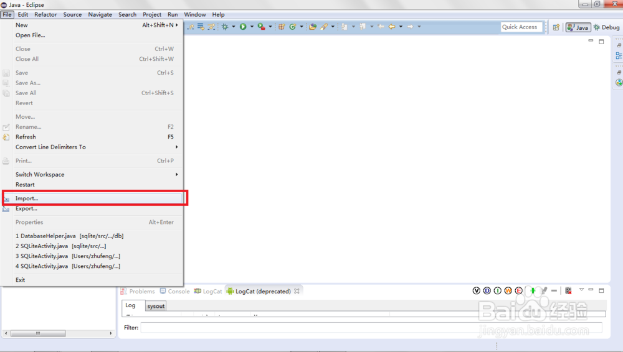
Task: Click the LogCat Filter text field
Action: click(x=371, y=327)
